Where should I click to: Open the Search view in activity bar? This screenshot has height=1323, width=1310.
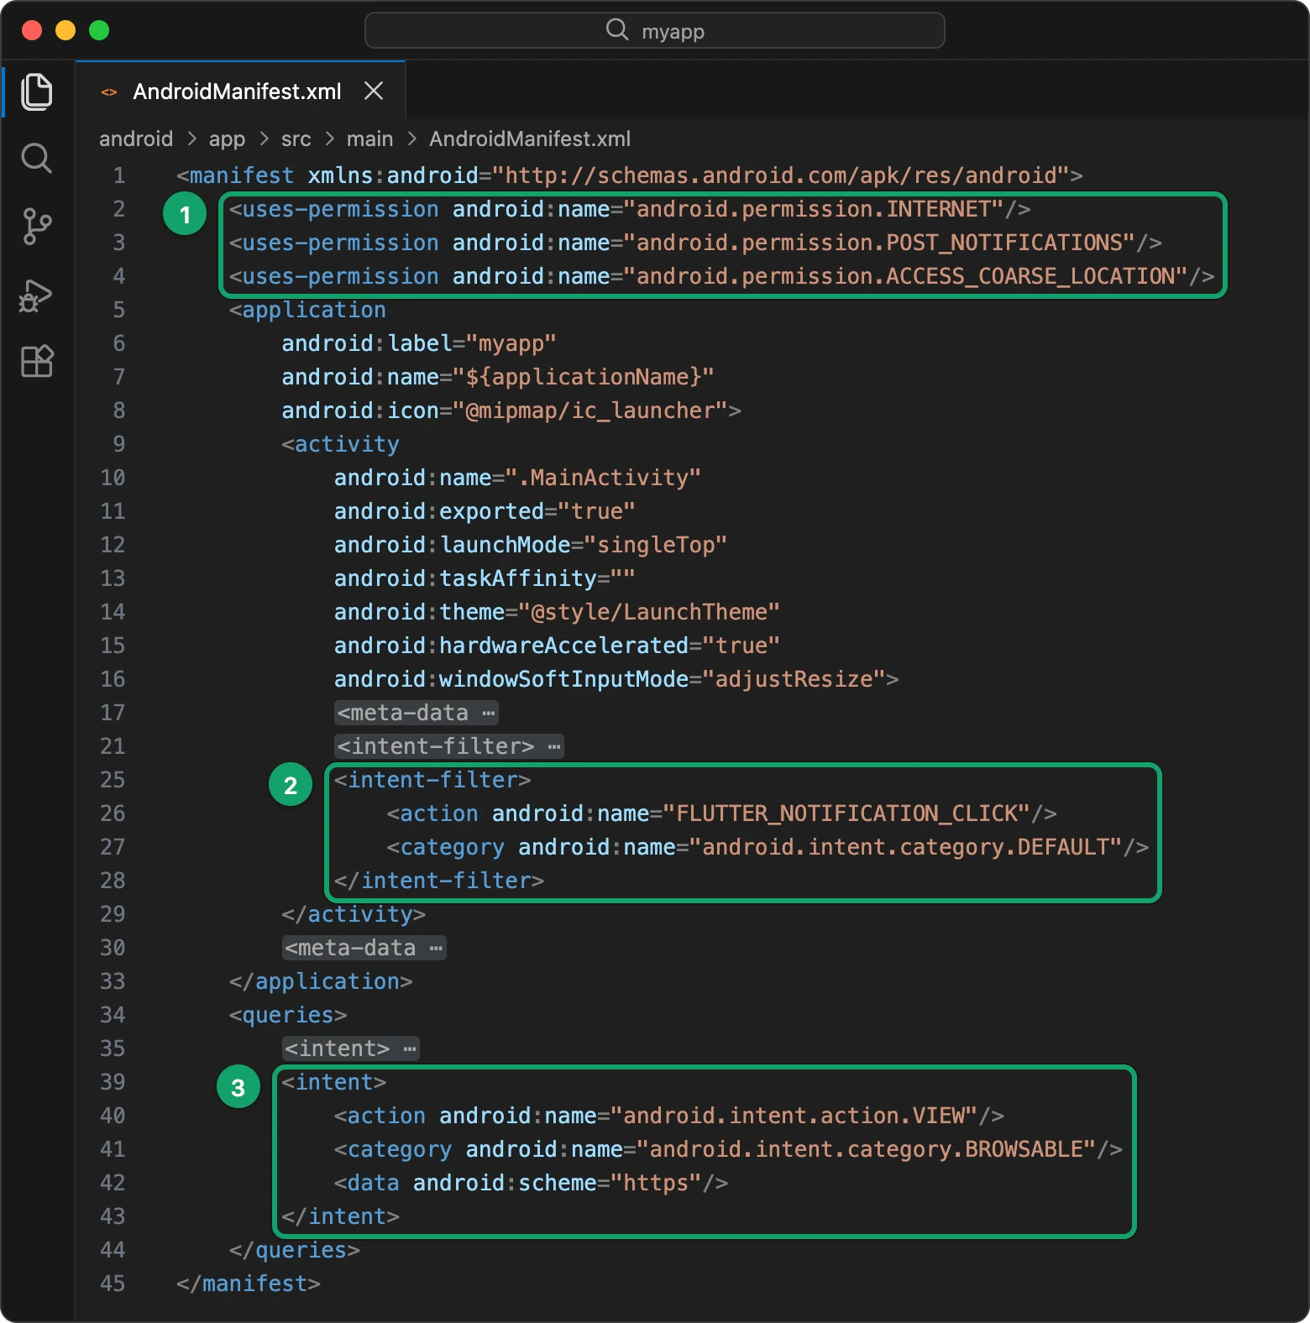pyautogui.click(x=36, y=158)
